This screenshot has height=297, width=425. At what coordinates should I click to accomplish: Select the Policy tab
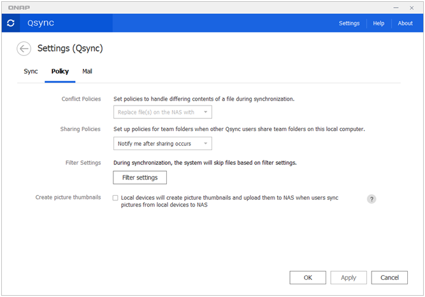click(60, 71)
